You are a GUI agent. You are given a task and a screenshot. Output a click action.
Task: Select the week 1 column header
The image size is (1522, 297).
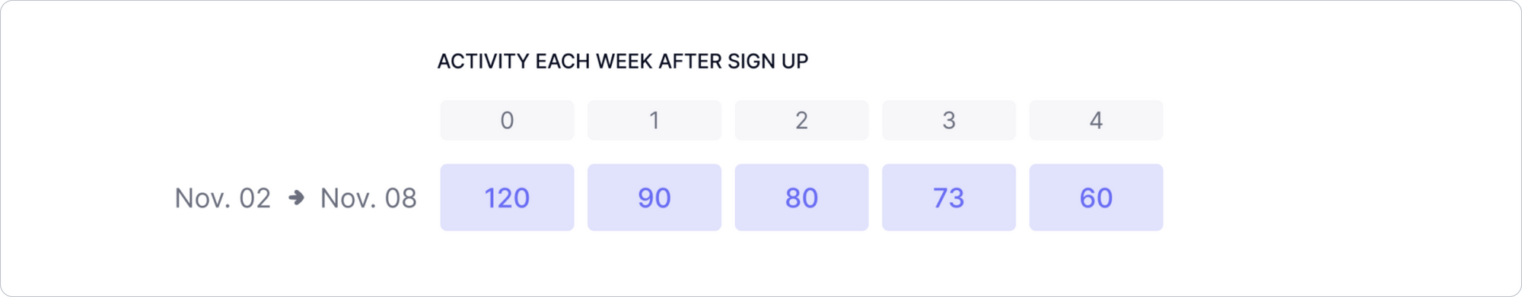click(654, 120)
